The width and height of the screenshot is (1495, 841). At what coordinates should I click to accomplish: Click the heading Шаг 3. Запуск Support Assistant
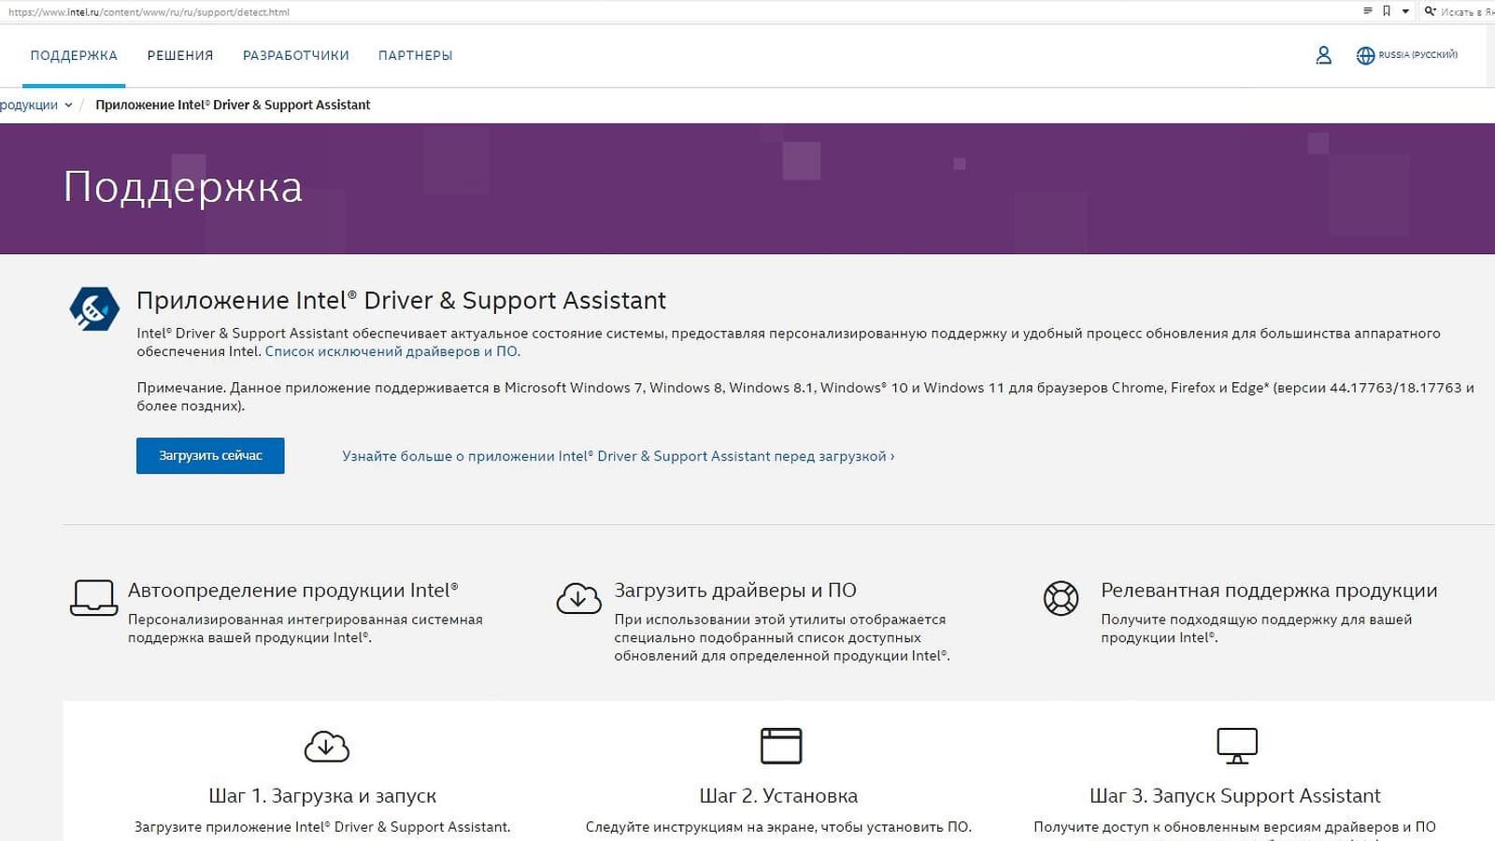click(x=1235, y=796)
